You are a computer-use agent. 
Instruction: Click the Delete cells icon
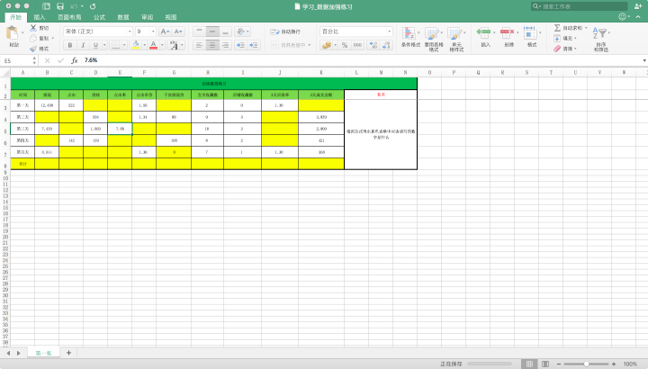507,32
